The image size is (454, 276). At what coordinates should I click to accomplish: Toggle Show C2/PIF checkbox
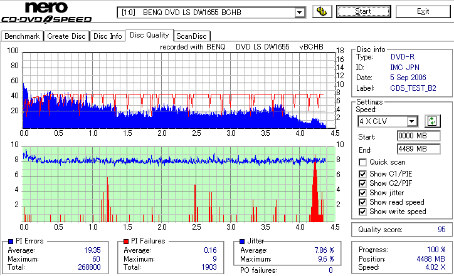click(362, 183)
